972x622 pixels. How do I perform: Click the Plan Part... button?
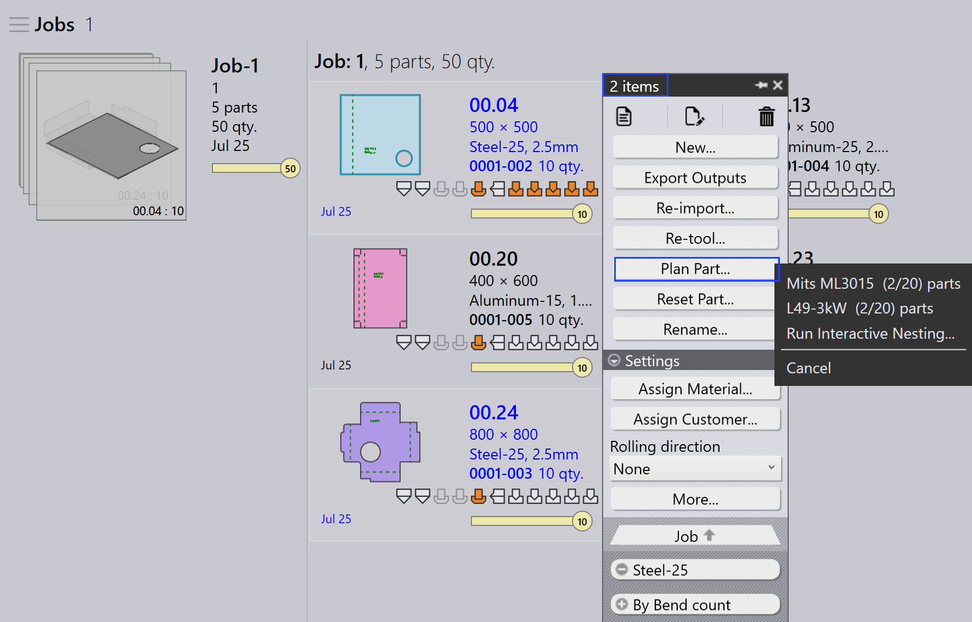coord(695,269)
